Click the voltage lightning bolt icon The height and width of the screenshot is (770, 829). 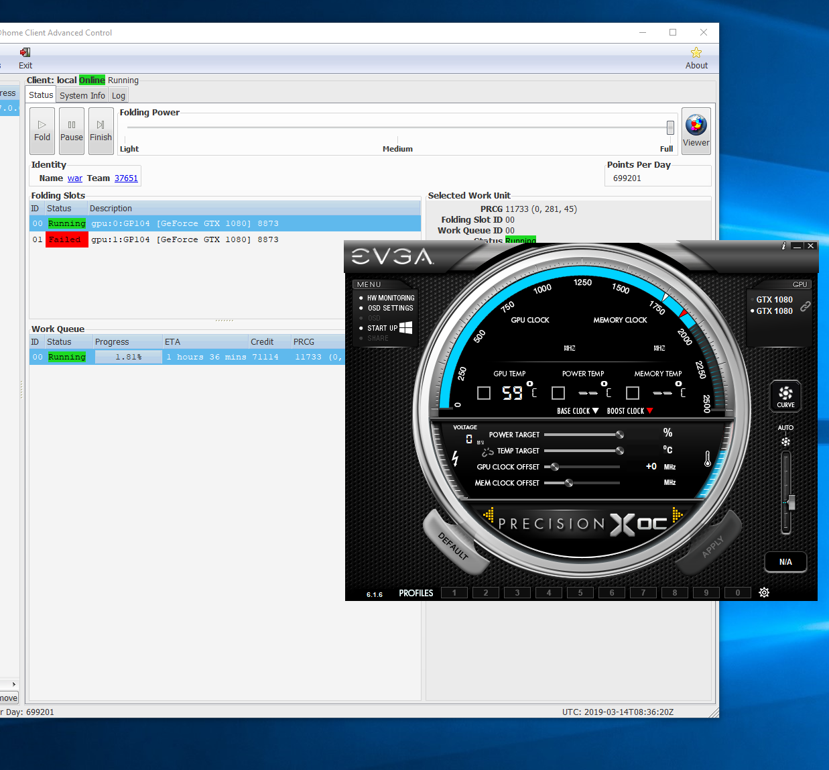pyautogui.click(x=455, y=458)
